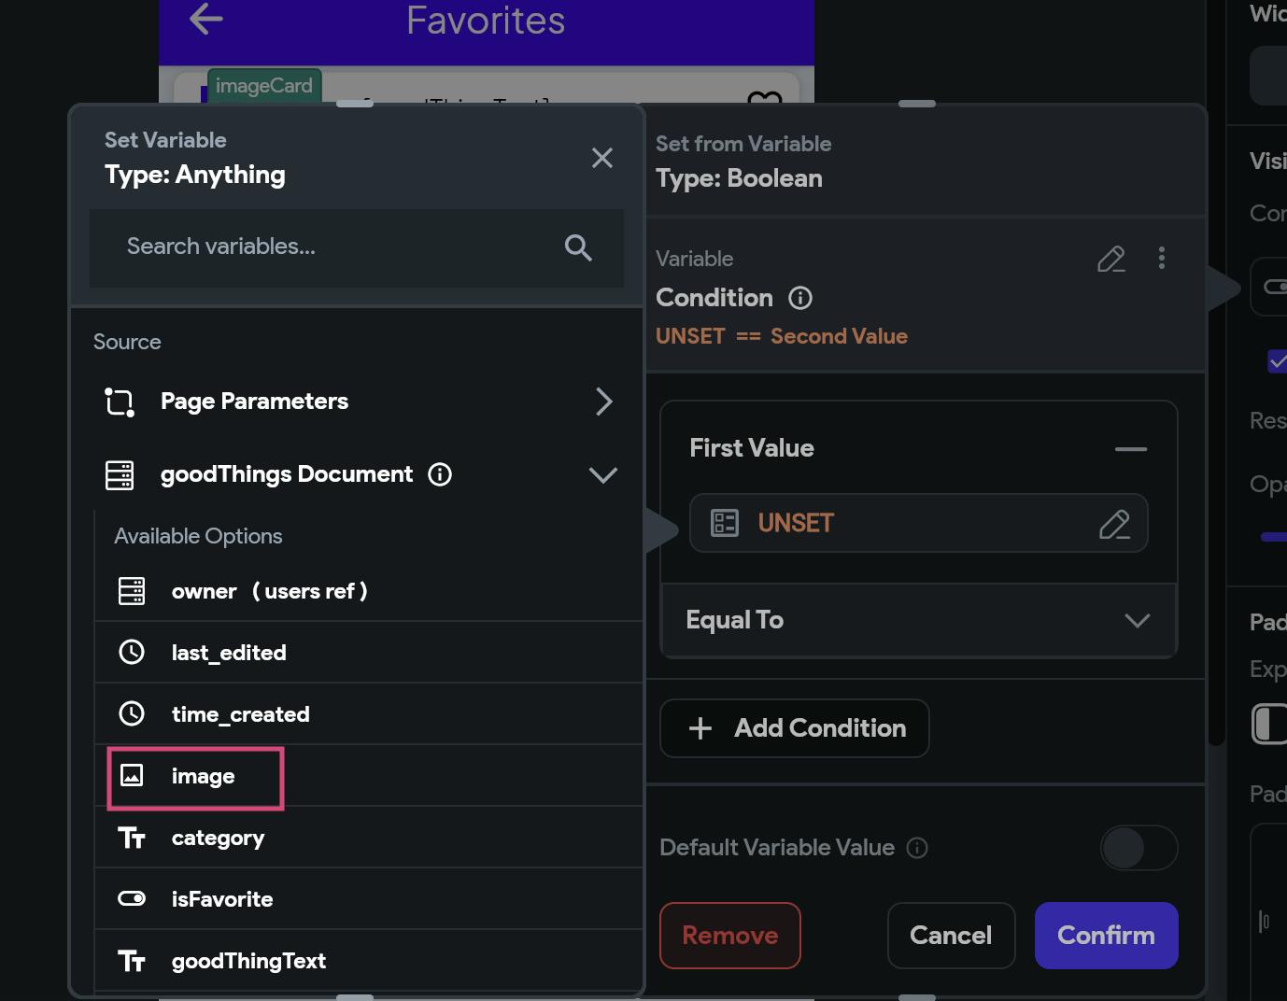Open the Equal To operator dropdown

(x=1137, y=621)
